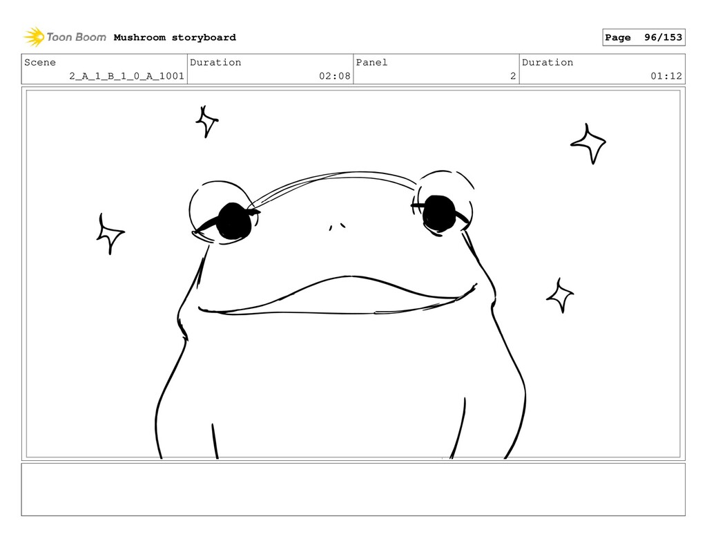The image size is (707, 548).
Task: Click scene name '2_A_1_B_1_0_A_1001'
Action: click(x=127, y=76)
